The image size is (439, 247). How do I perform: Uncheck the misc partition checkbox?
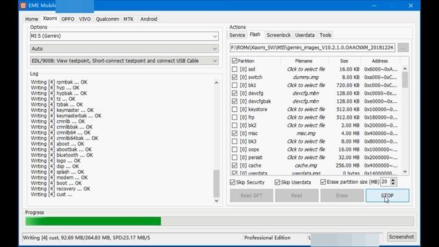click(x=235, y=133)
